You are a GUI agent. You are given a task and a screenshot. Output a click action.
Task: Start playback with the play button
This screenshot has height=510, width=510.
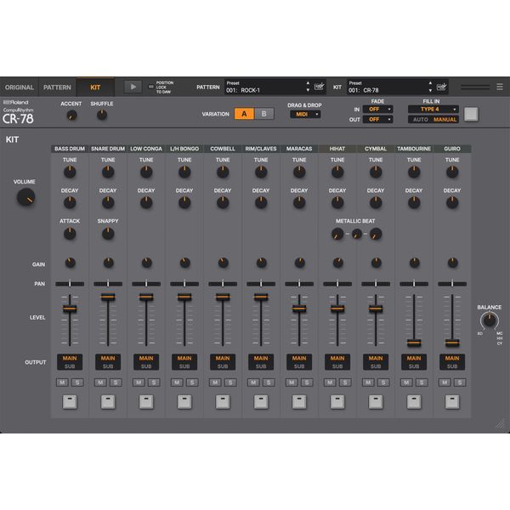pyautogui.click(x=133, y=87)
